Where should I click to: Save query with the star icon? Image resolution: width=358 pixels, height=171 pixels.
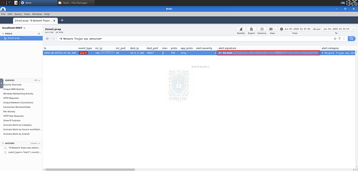[x=335, y=38]
